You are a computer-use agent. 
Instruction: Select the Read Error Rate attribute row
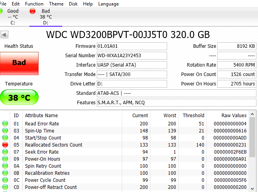(x=124, y=123)
